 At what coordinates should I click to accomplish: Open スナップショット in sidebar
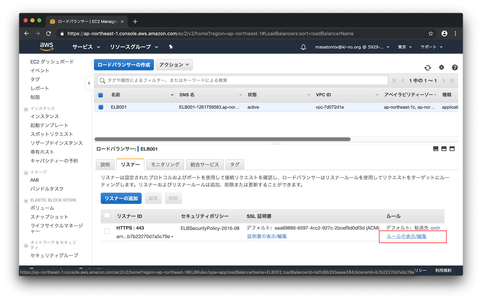click(x=49, y=217)
